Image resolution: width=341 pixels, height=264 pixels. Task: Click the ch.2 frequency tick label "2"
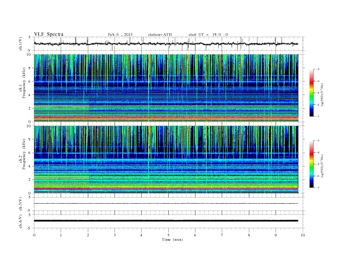point(30,180)
